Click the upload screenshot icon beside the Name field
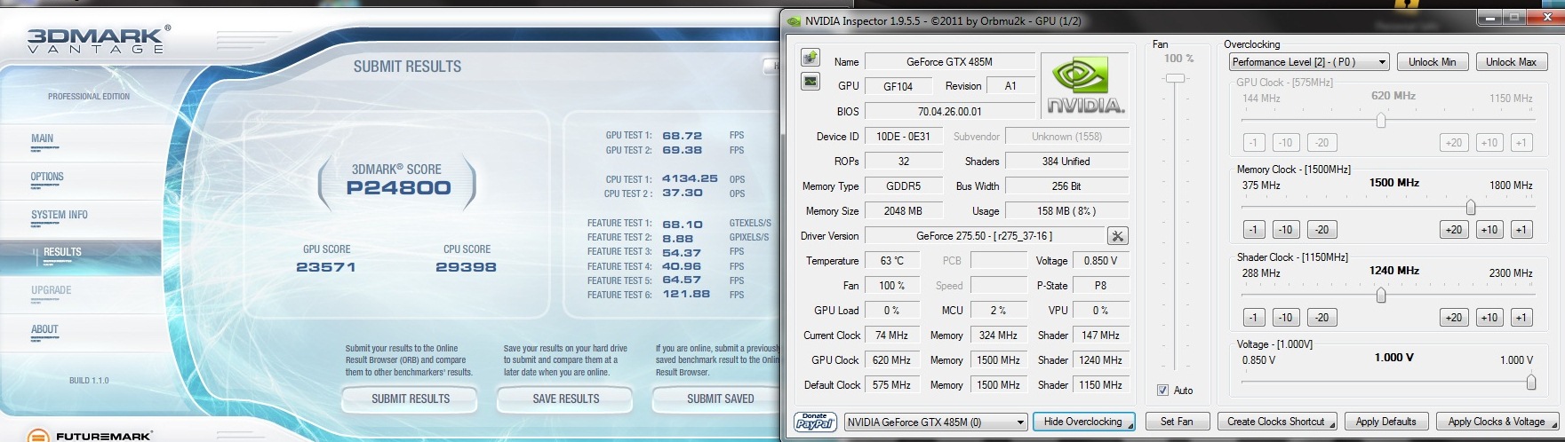The height and width of the screenshot is (442, 1565). point(810,59)
